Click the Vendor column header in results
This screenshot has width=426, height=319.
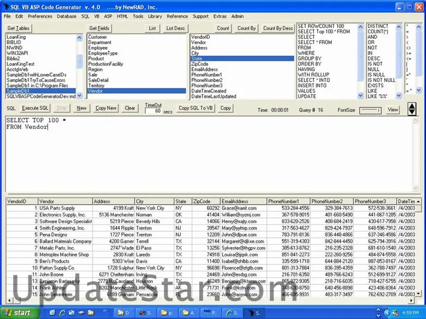pyautogui.click(x=65, y=201)
